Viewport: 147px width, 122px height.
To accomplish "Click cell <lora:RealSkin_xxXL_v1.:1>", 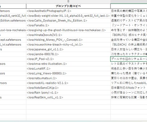I will (68, 98).
